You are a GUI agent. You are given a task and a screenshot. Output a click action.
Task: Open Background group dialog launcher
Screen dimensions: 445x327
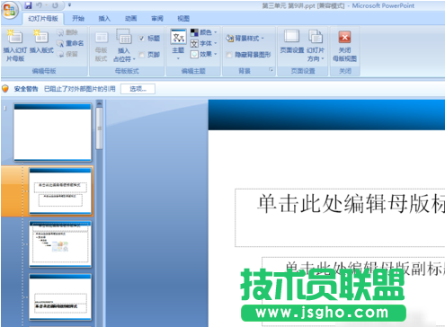tap(271, 70)
